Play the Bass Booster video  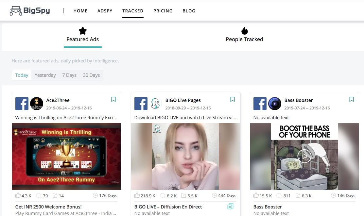click(x=304, y=156)
